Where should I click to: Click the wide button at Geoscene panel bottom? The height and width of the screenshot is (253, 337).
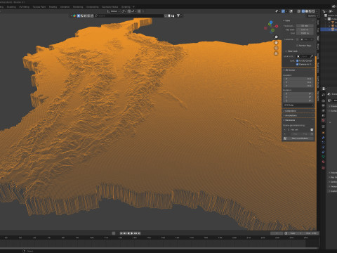(x=299, y=138)
